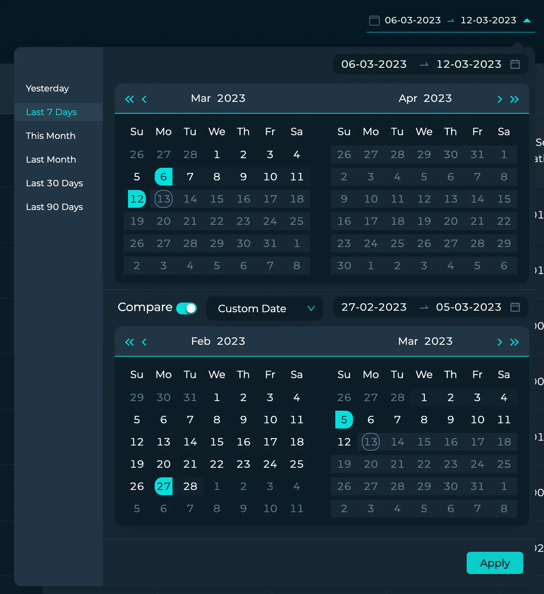Click next month arrow in compare calendar header

(x=500, y=342)
